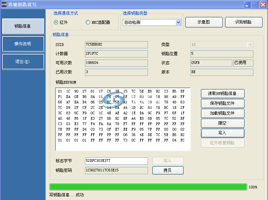Click the 退出 (E) sidebar button

pyautogui.click(x=23, y=62)
